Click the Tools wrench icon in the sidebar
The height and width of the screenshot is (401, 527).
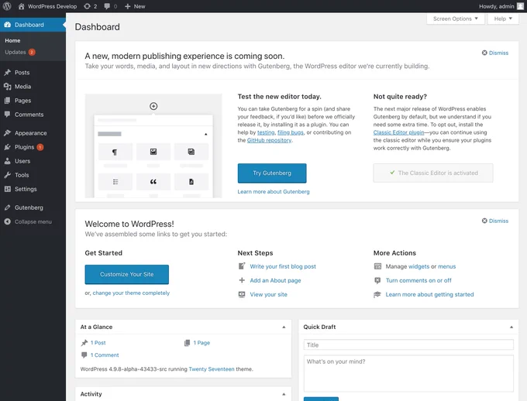[8, 175]
